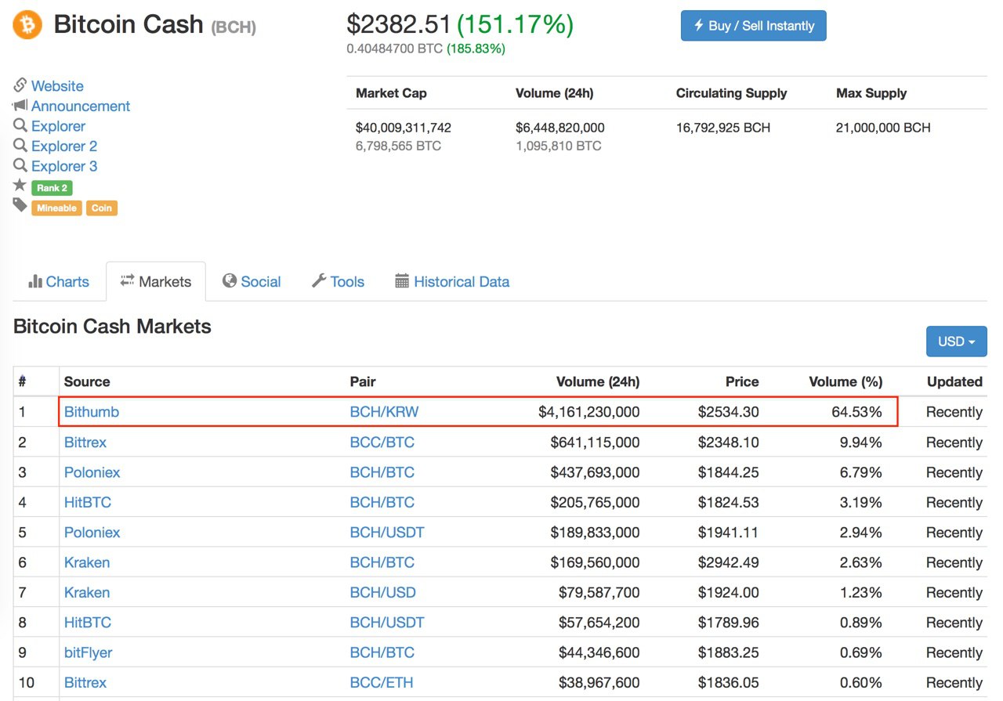Open the BCH/BTC pair link for Kraken
This screenshot has width=1003, height=701.
click(x=382, y=562)
